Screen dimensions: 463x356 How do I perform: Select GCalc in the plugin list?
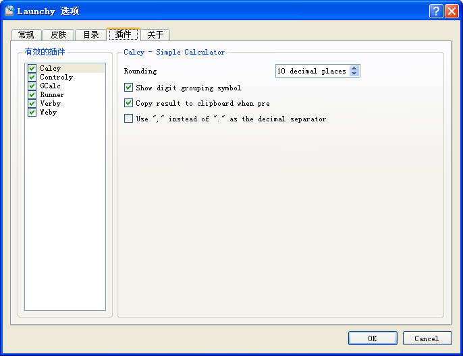[x=50, y=86]
